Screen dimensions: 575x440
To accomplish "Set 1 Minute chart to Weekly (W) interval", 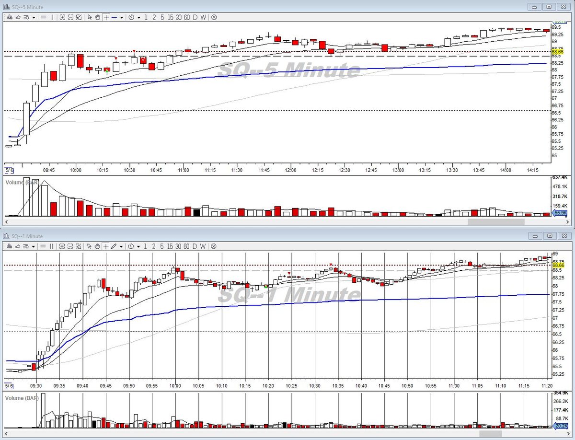I will point(203,246).
